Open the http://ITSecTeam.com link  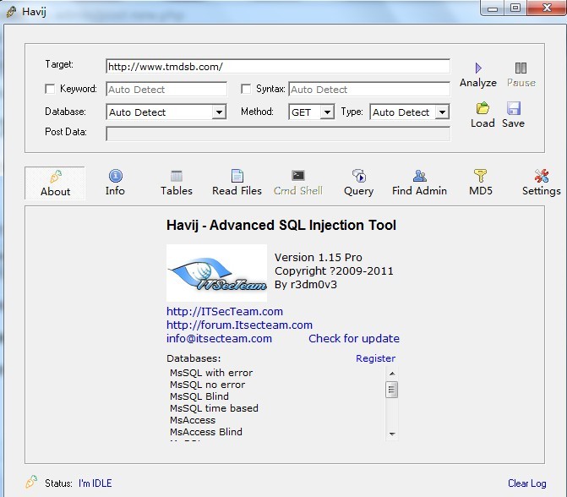(225, 311)
